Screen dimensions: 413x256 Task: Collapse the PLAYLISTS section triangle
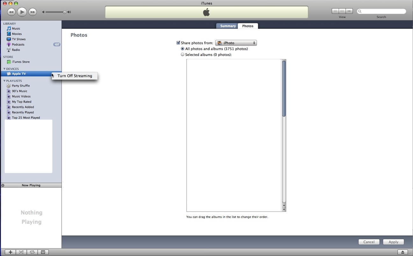point(4,81)
